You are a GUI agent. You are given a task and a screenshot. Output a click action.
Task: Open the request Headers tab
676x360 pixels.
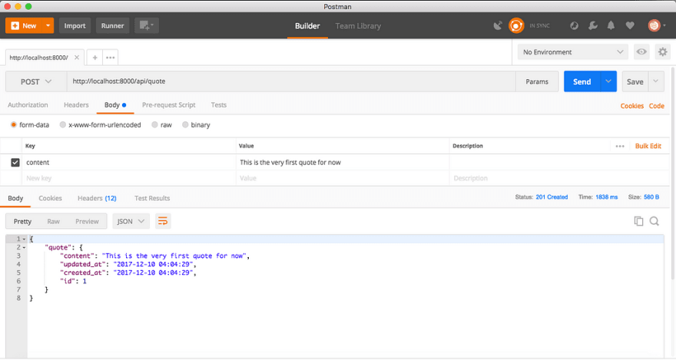[x=76, y=105]
